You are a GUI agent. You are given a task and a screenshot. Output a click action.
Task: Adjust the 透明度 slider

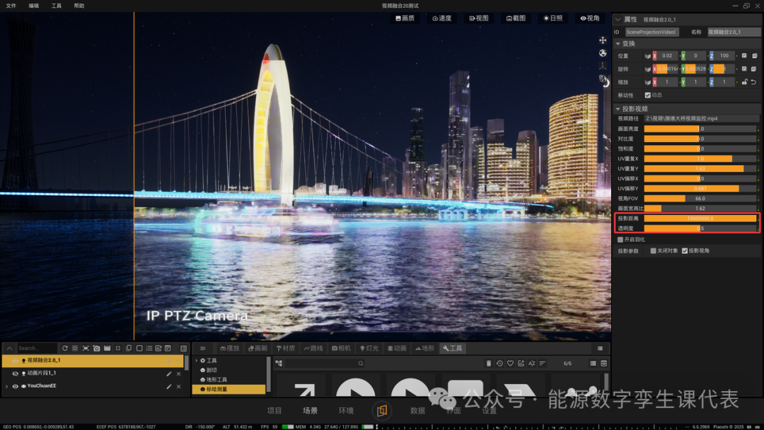[x=700, y=228]
